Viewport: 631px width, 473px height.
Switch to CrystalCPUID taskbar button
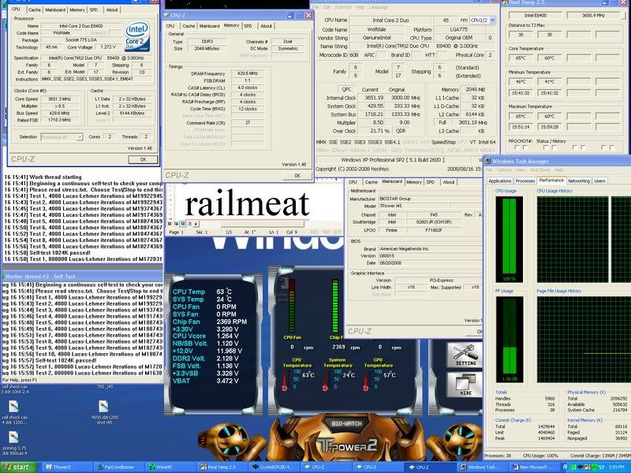(x=273, y=467)
